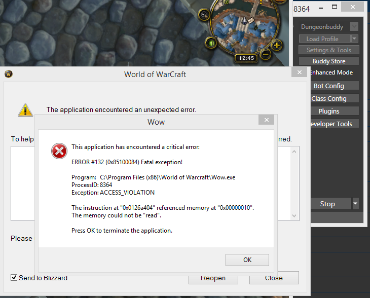Click the minimap mail envelope icon
The image size is (370, 298).
pyautogui.click(x=251, y=21)
